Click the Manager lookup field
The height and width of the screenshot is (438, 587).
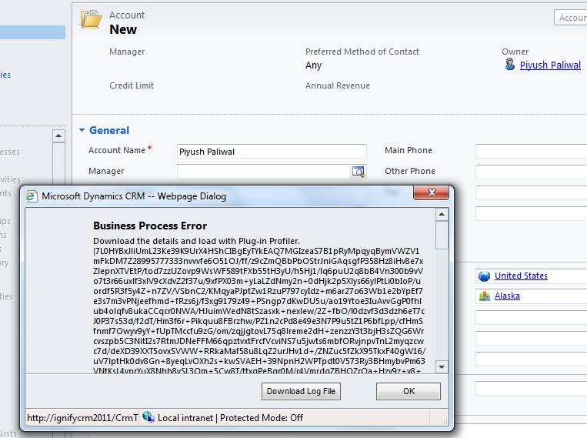point(264,172)
